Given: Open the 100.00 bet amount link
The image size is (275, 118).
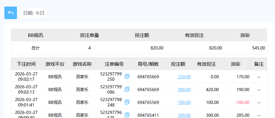Looking at the screenshot, I should tap(184, 102).
